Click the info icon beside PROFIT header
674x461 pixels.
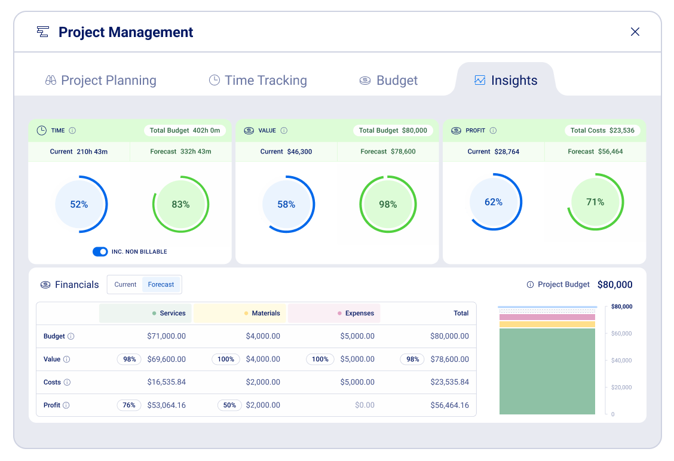coord(493,131)
